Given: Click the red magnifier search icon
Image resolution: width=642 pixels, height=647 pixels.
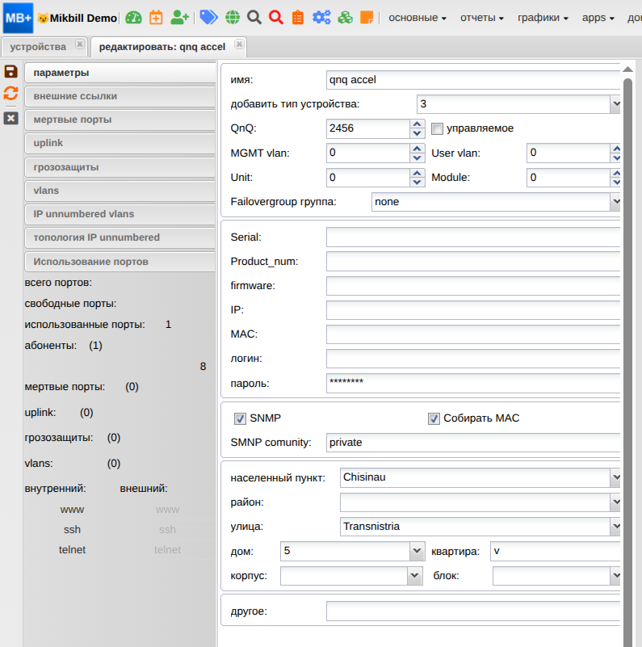Looking at the screenshot, I should [x=275, y=17].
